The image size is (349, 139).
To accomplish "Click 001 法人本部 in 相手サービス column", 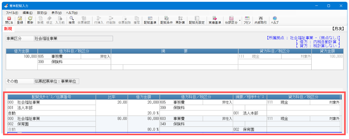I will click(x=250, y=113).
